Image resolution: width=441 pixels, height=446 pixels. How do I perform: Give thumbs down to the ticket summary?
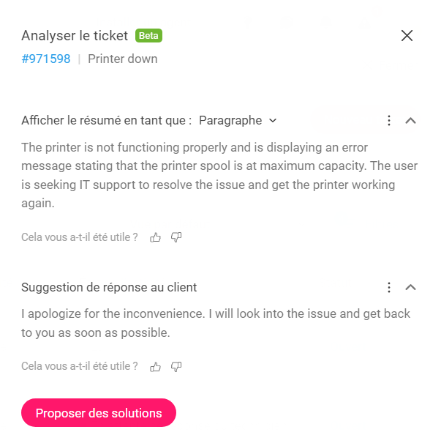tap(176, 237)
